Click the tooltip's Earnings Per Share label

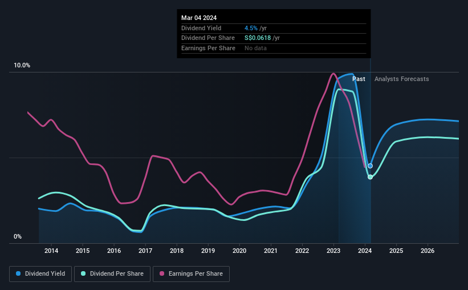[x=208, y=48]
